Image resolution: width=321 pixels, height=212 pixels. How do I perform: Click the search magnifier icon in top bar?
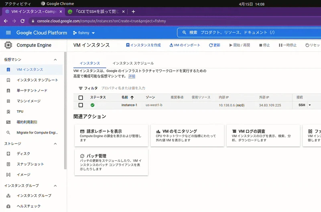184,33
